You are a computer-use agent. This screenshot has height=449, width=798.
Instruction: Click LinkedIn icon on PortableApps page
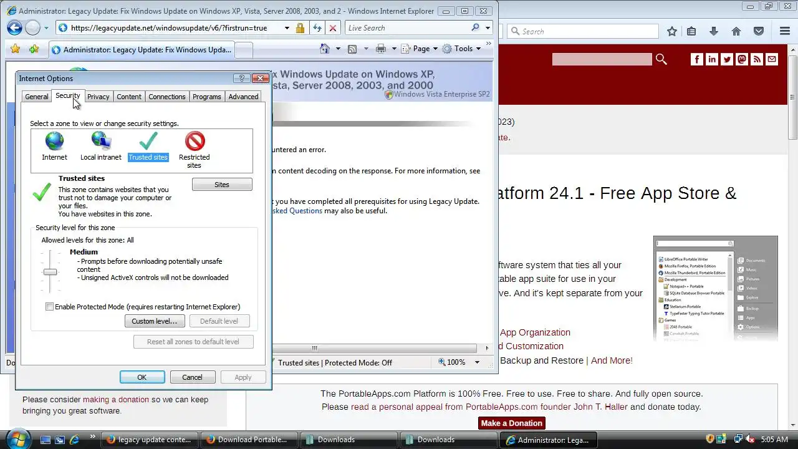[x=712, y=59]
